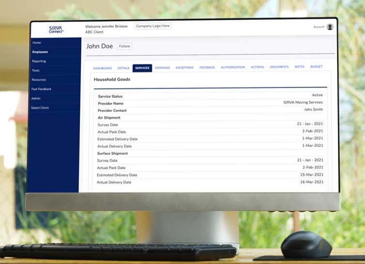Switch to the Dashboard tab

tap(103, 68)
